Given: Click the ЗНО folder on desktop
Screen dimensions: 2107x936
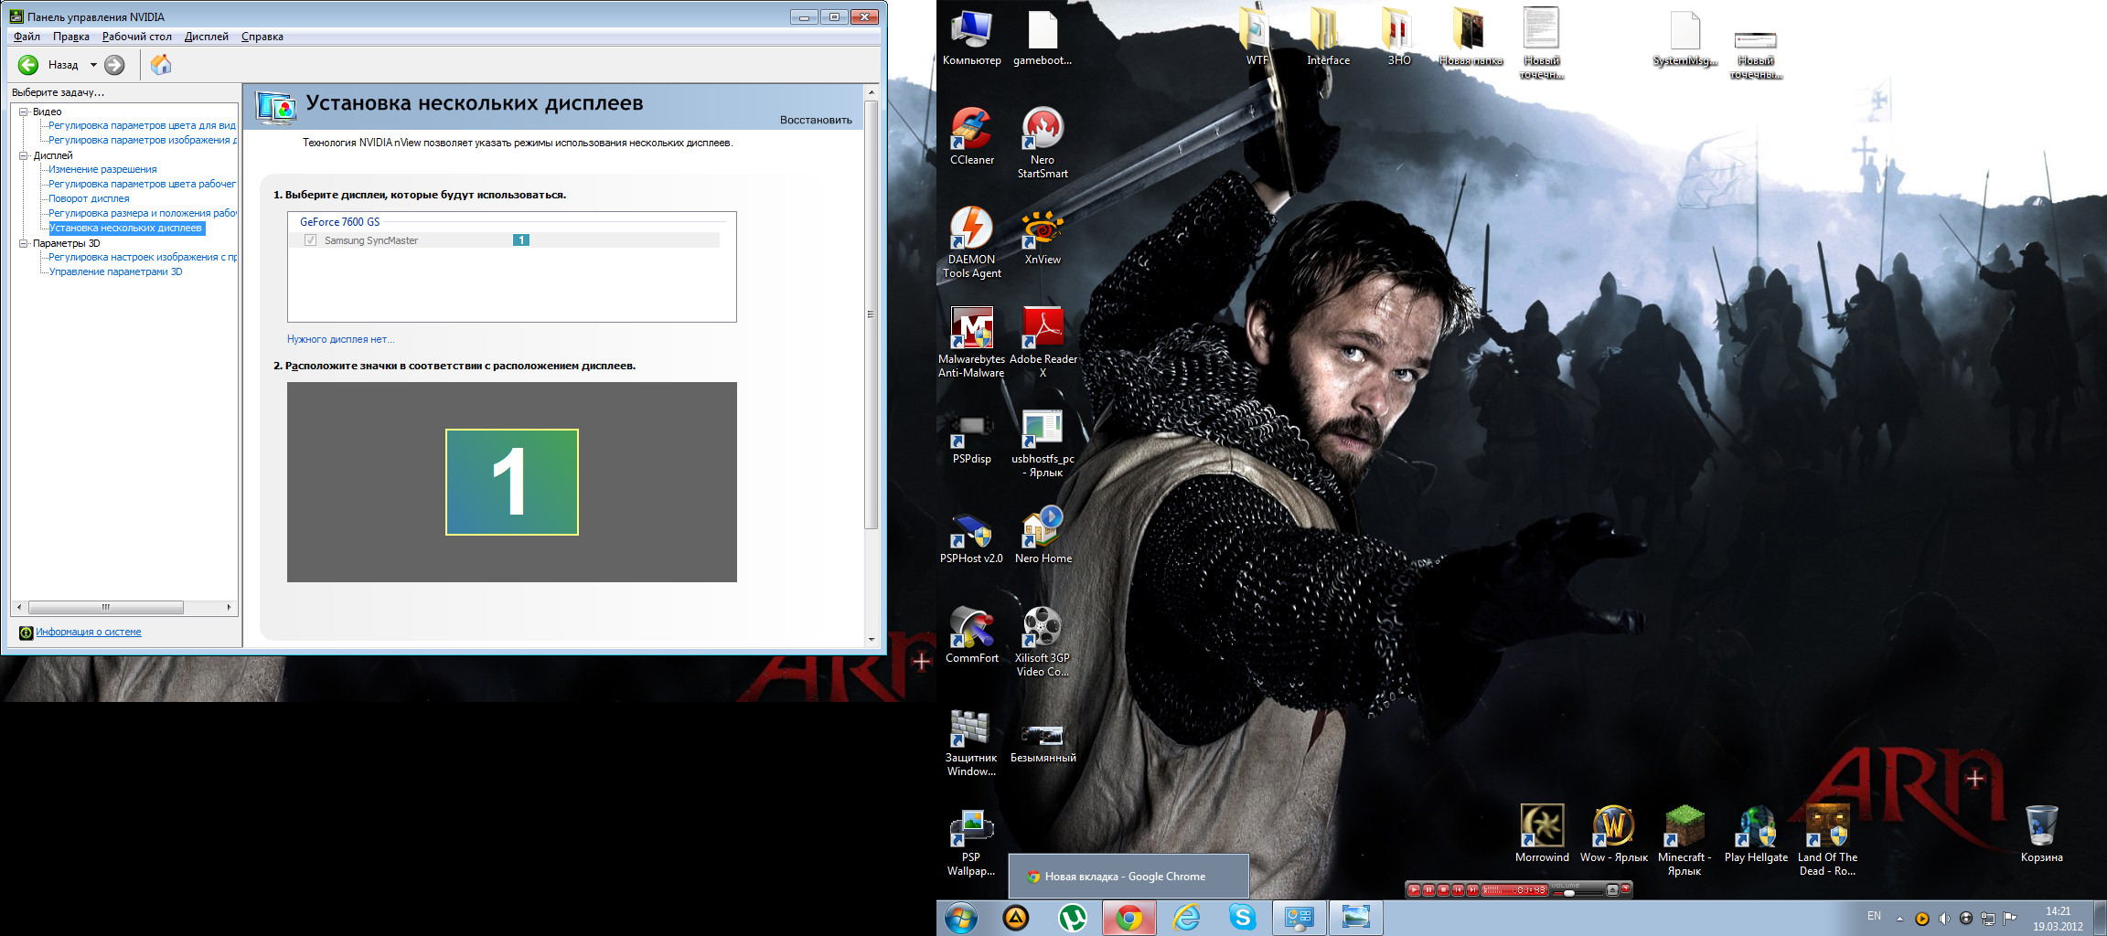Looking at the screenshot, I should 1399,37.
